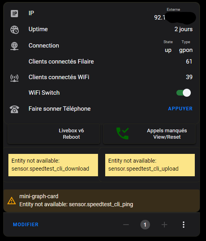Screen dimensions: 206x241
Task: Click the Uptime globe-clock icon
Action: [x=14, y=30]
